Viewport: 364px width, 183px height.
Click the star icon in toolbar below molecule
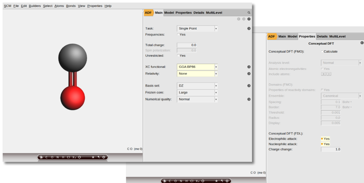(93, 157)
